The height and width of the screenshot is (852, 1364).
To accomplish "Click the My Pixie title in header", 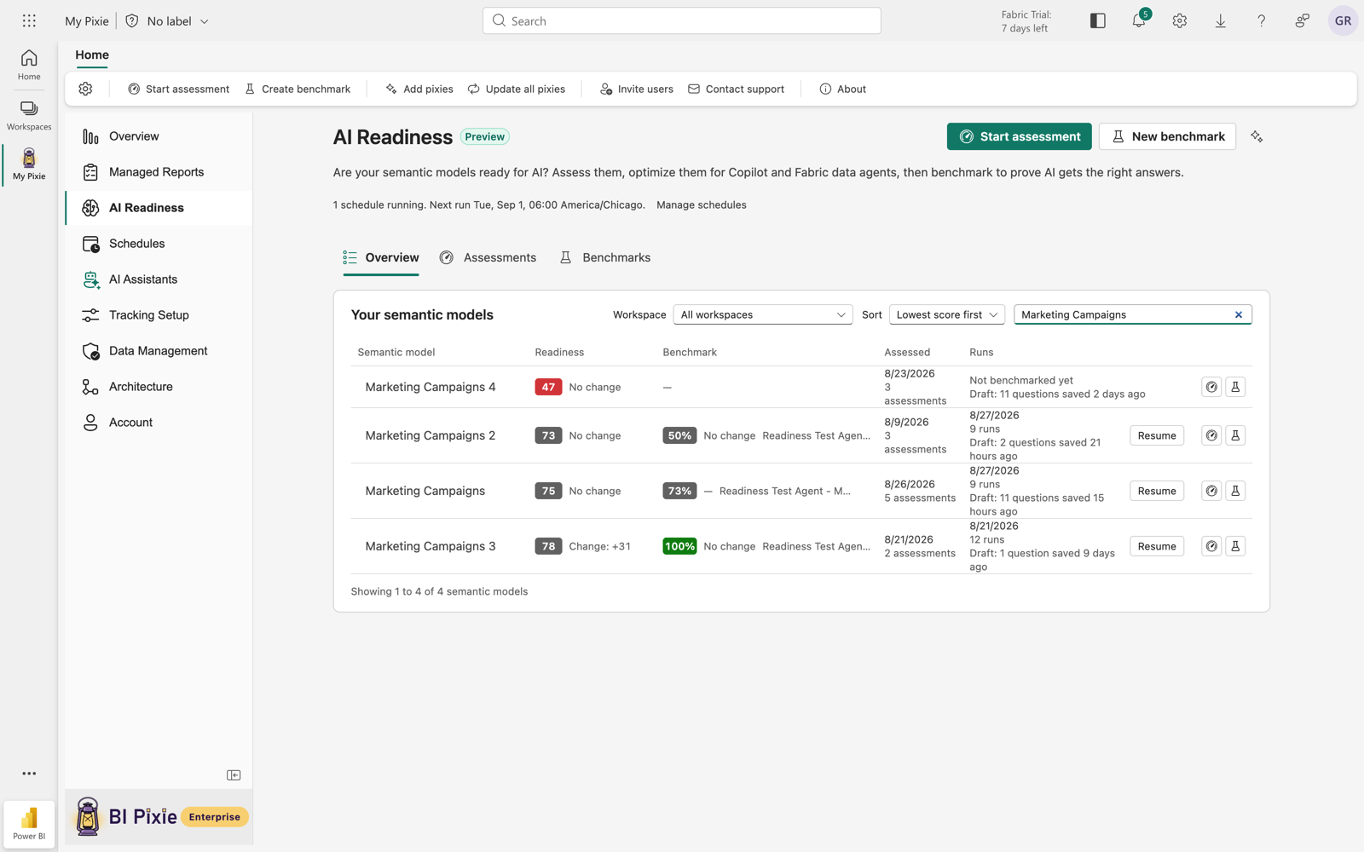I will (x=87, y=20).
